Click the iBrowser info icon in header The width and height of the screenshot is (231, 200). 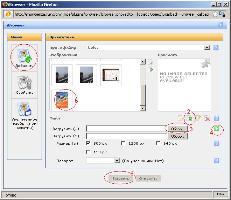pos(220,24)
